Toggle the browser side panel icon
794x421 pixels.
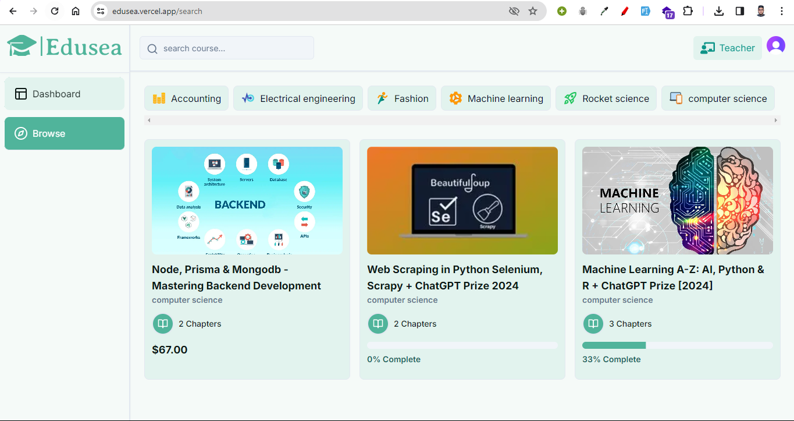(x=740, y=11)
